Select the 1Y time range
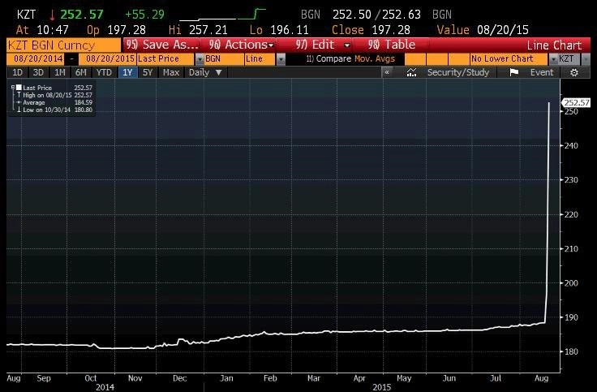This screenshot has height=392, width=597. click(127, 72)
